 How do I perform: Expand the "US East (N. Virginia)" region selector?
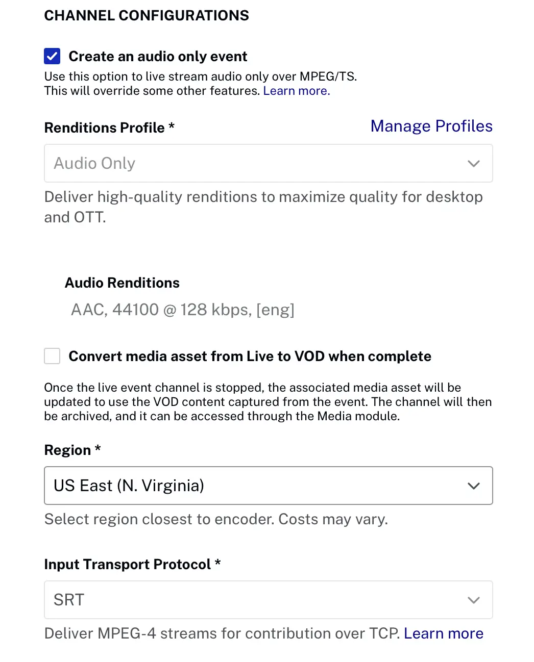pyautogui.click(x=255, y=486)
